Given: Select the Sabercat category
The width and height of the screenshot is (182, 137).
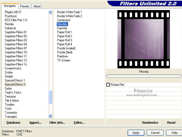Looking at the screenshot, I should pos(10,28).
